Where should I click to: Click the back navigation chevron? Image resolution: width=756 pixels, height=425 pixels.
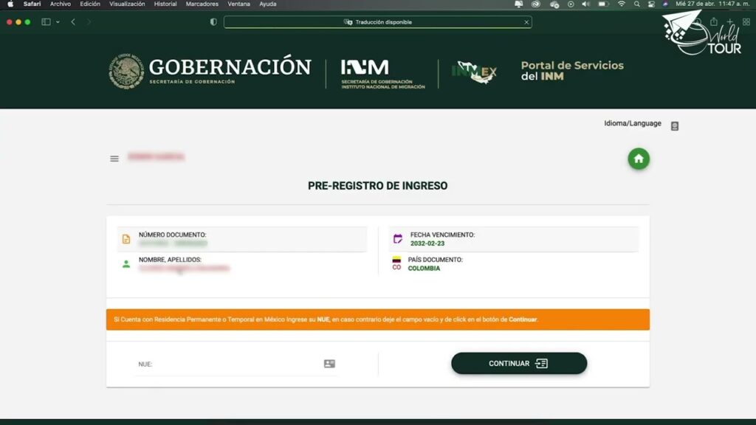click(72, 21)
